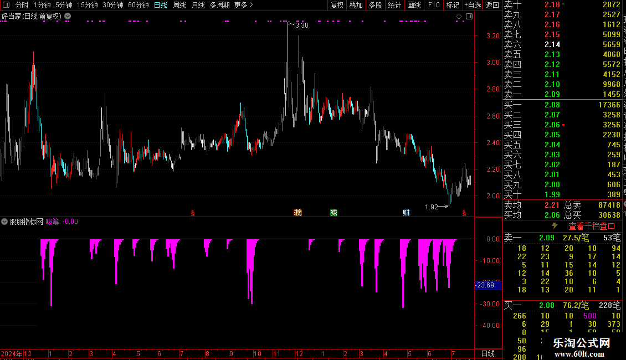Click the 卖十 row priced 2.18

click(562, 5)
